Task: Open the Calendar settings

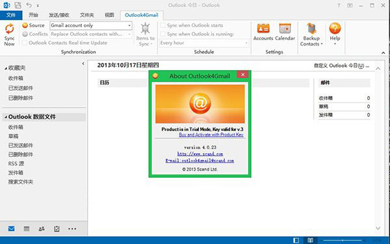Action: tap(285, 32)
